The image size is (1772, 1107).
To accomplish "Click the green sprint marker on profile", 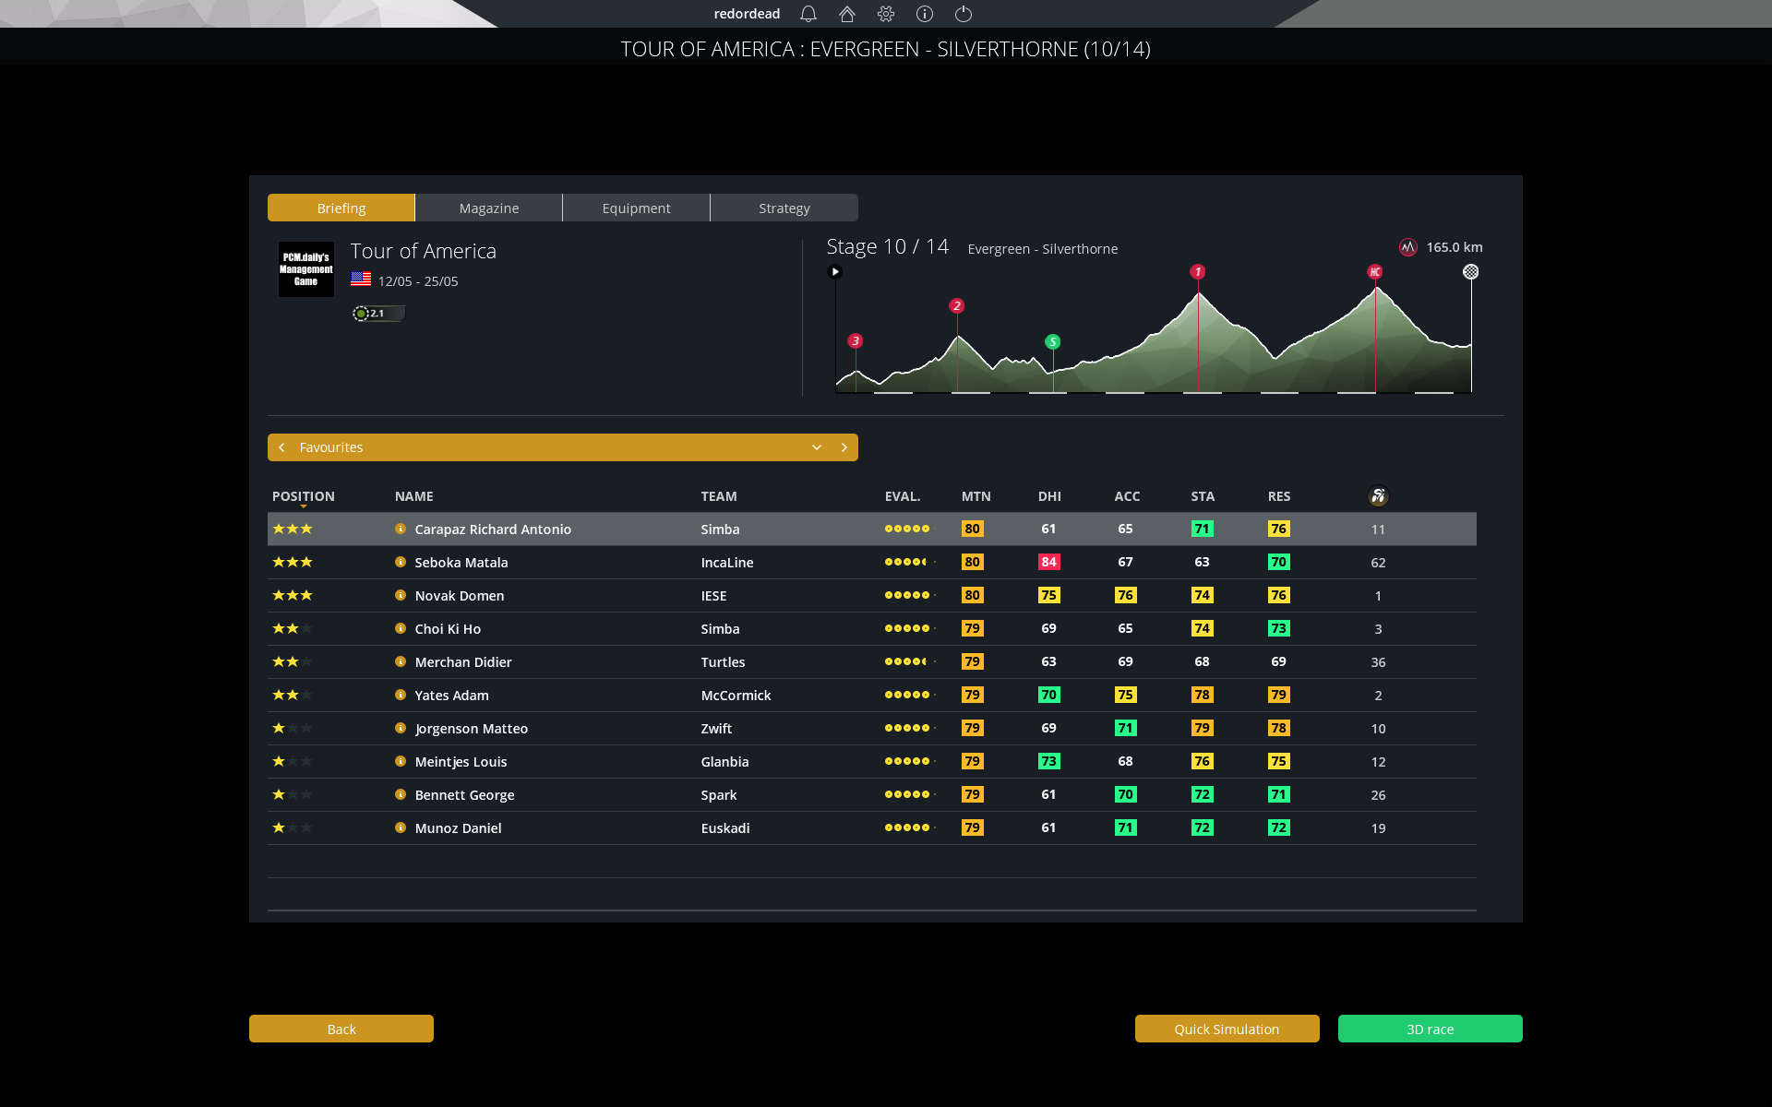I will 1052,341.
